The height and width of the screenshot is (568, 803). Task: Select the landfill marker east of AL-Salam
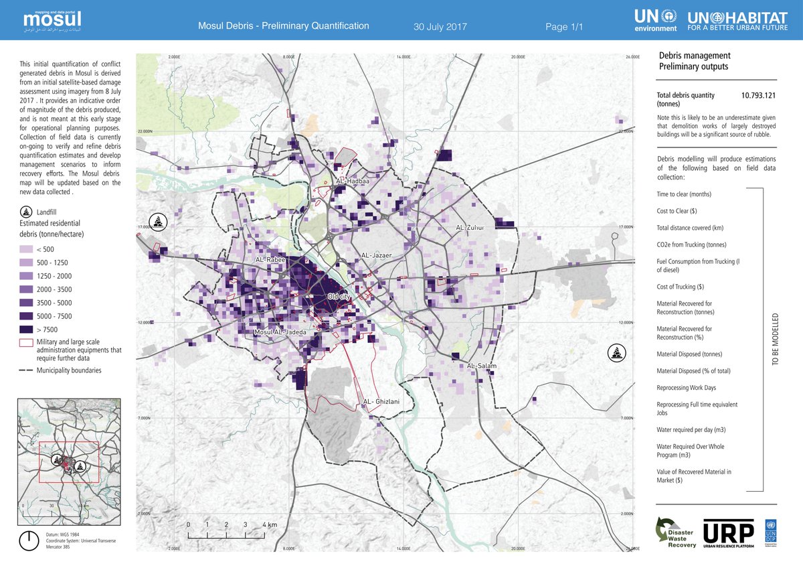[x=615, y=352]
